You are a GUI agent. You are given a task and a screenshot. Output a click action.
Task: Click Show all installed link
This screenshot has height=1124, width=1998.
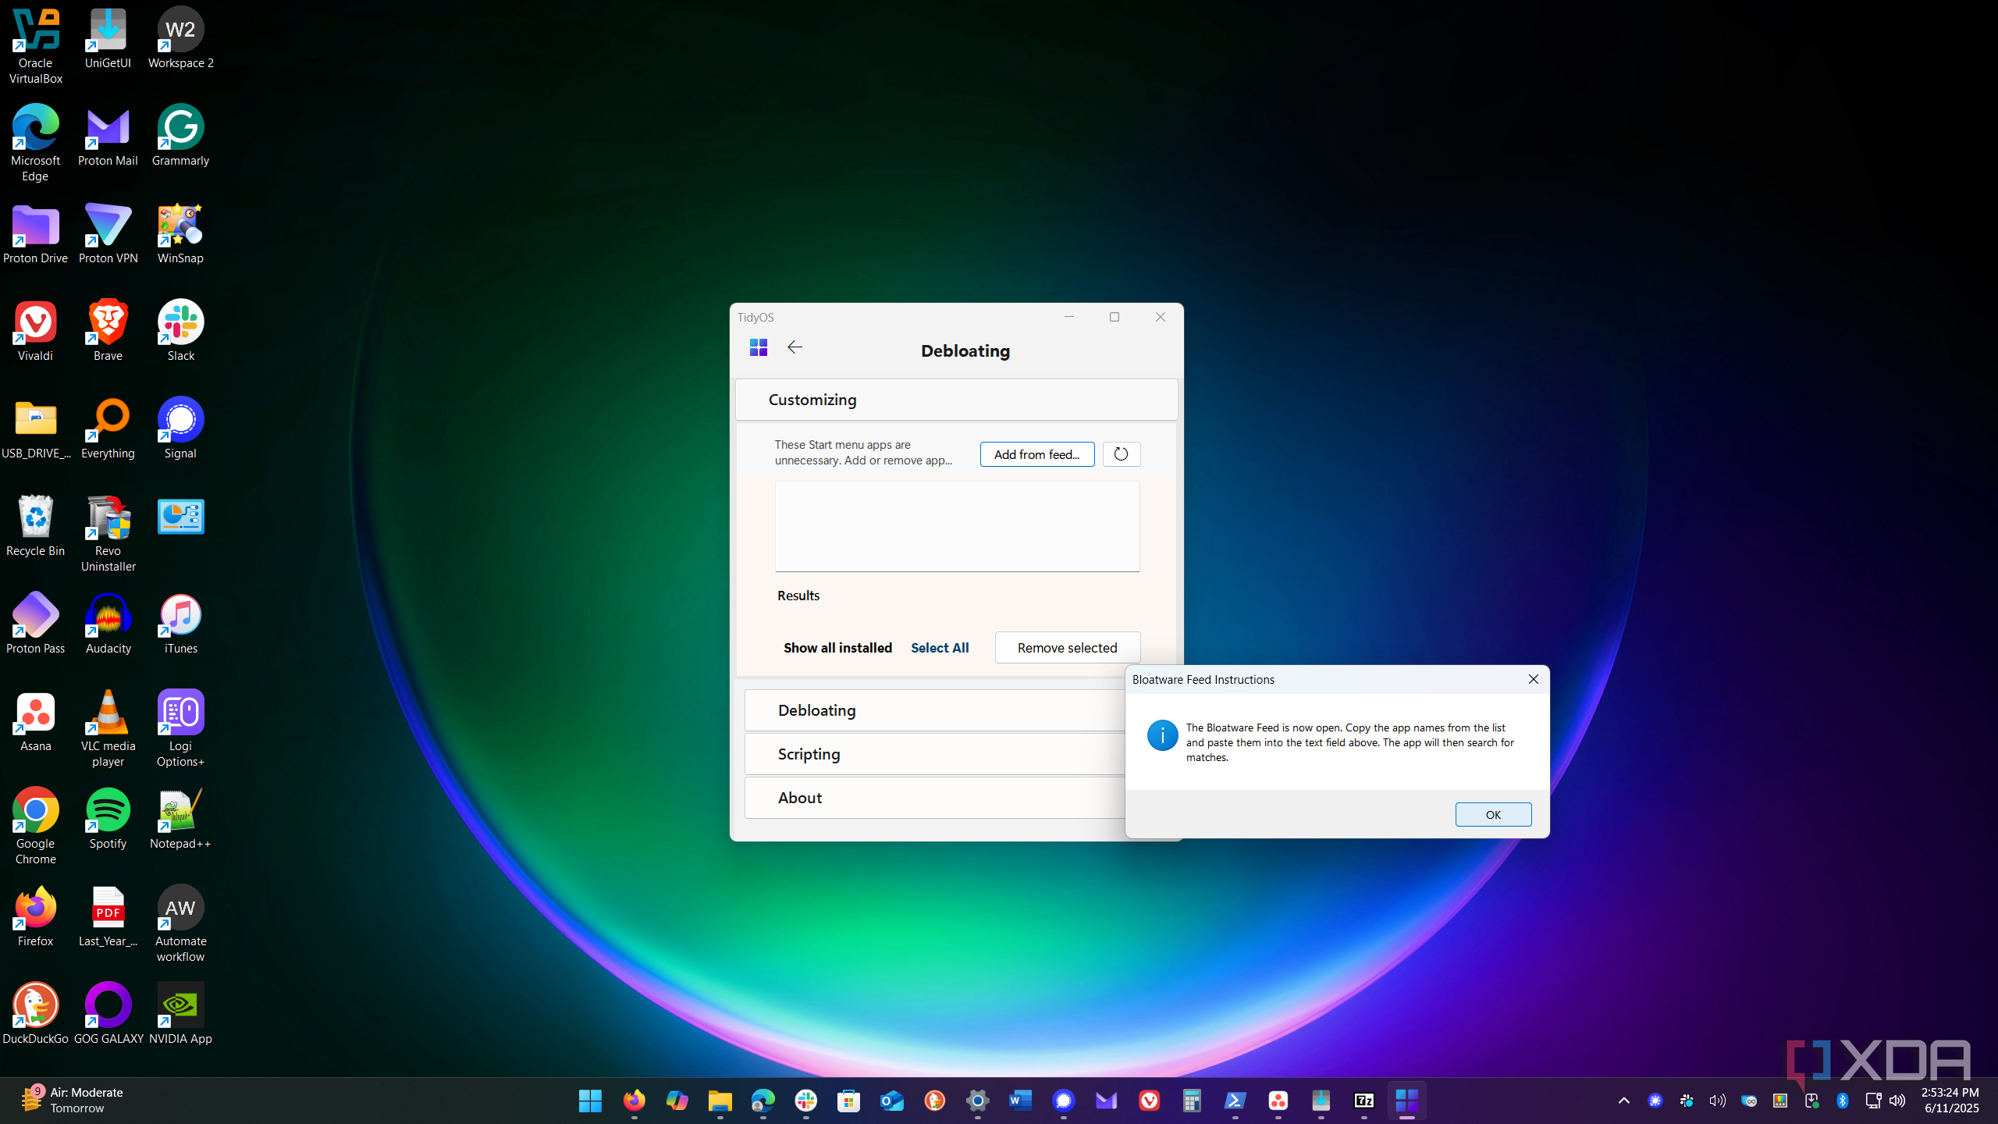(837, 648)
